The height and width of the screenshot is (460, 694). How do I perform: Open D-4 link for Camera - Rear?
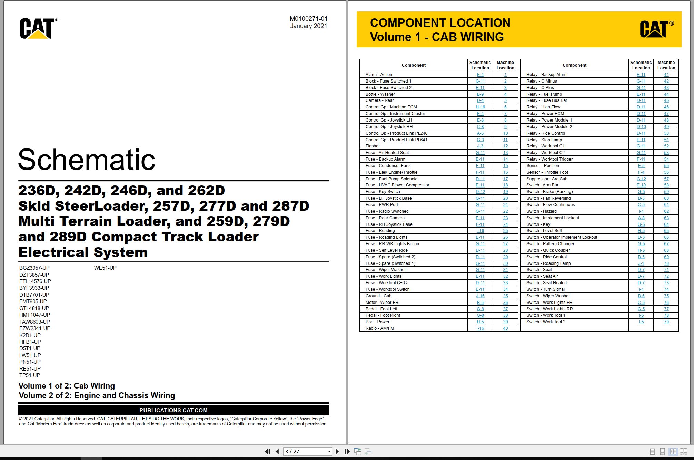pos(480,100)
